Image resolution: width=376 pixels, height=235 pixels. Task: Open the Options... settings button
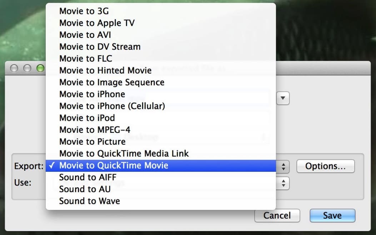tap(325, 166)
